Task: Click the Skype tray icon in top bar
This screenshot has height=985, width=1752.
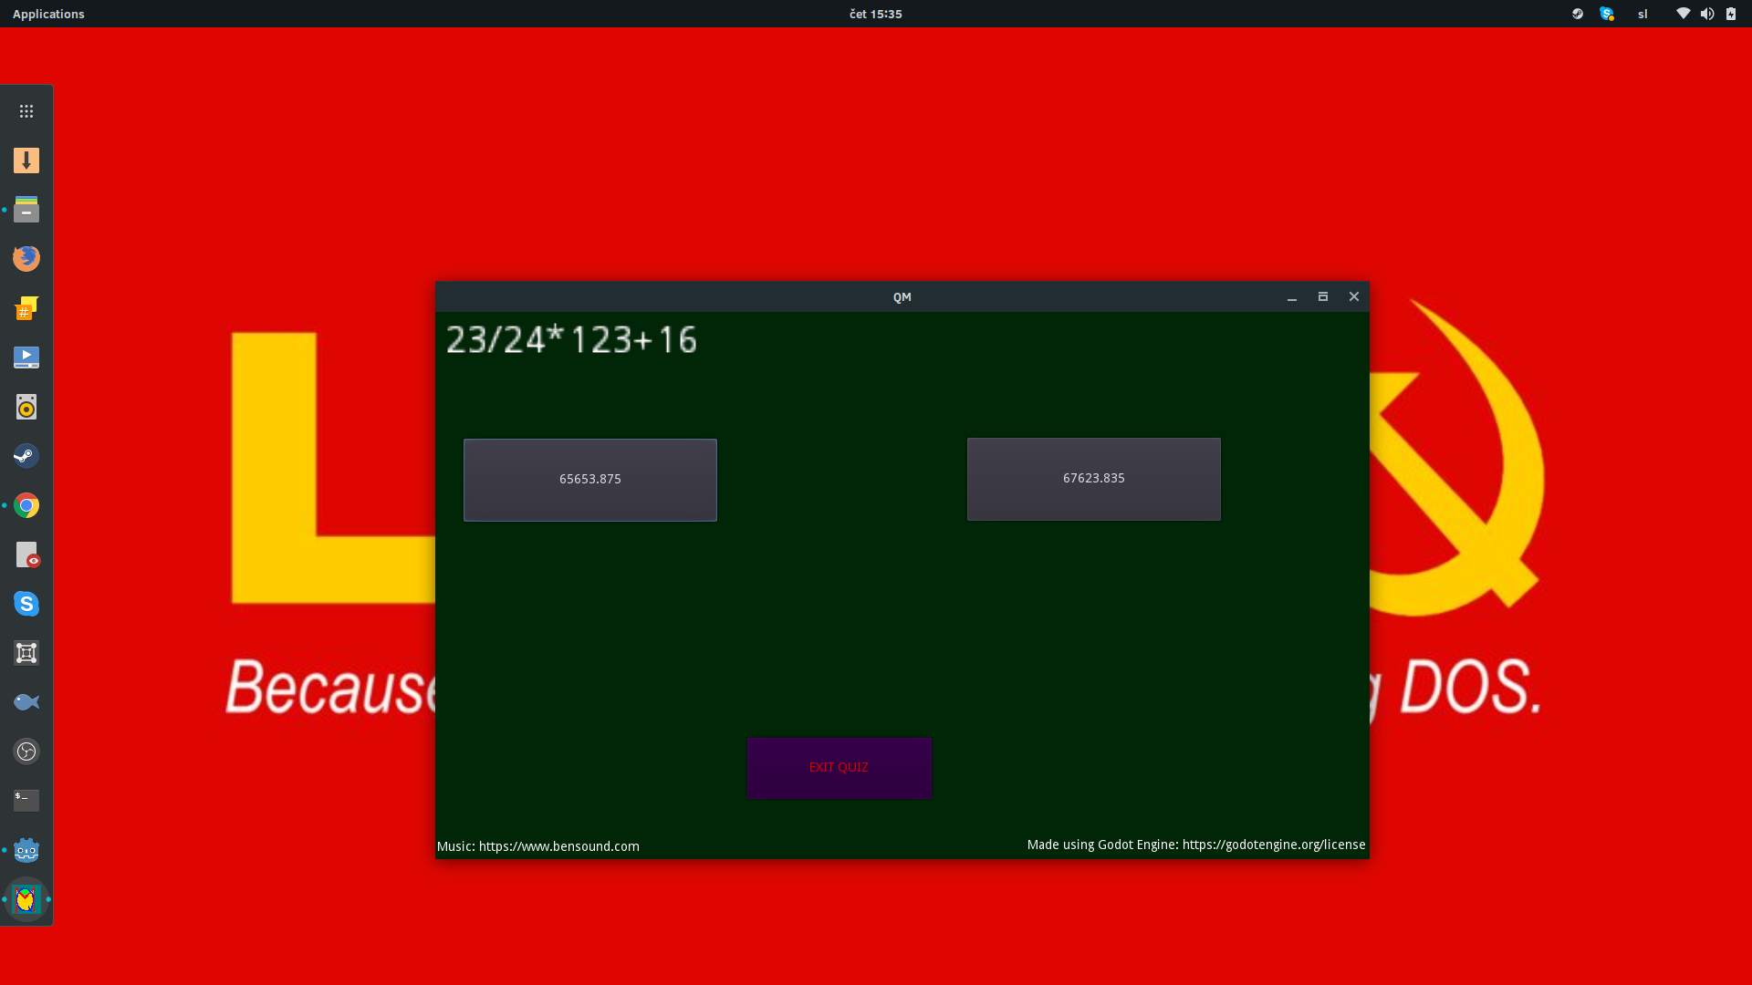Action: [1607, 14]
